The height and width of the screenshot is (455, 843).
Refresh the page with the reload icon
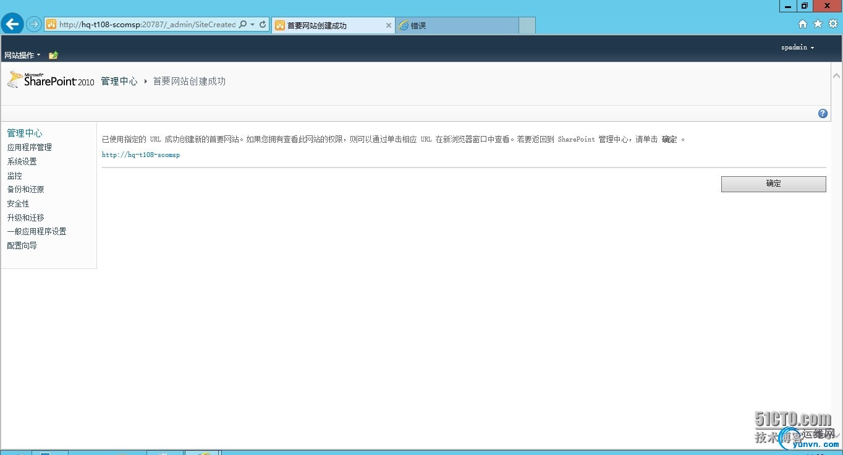263,25
